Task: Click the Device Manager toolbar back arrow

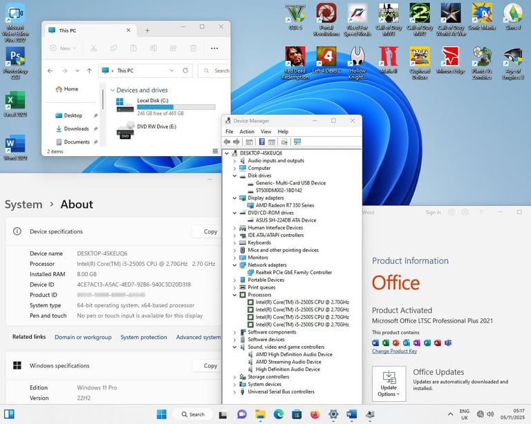Action: [x=227, y=142]
